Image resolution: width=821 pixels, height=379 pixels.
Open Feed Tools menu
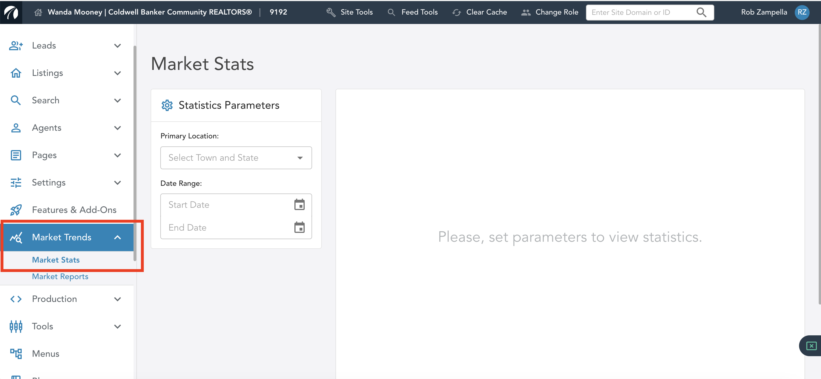point(412,12)
